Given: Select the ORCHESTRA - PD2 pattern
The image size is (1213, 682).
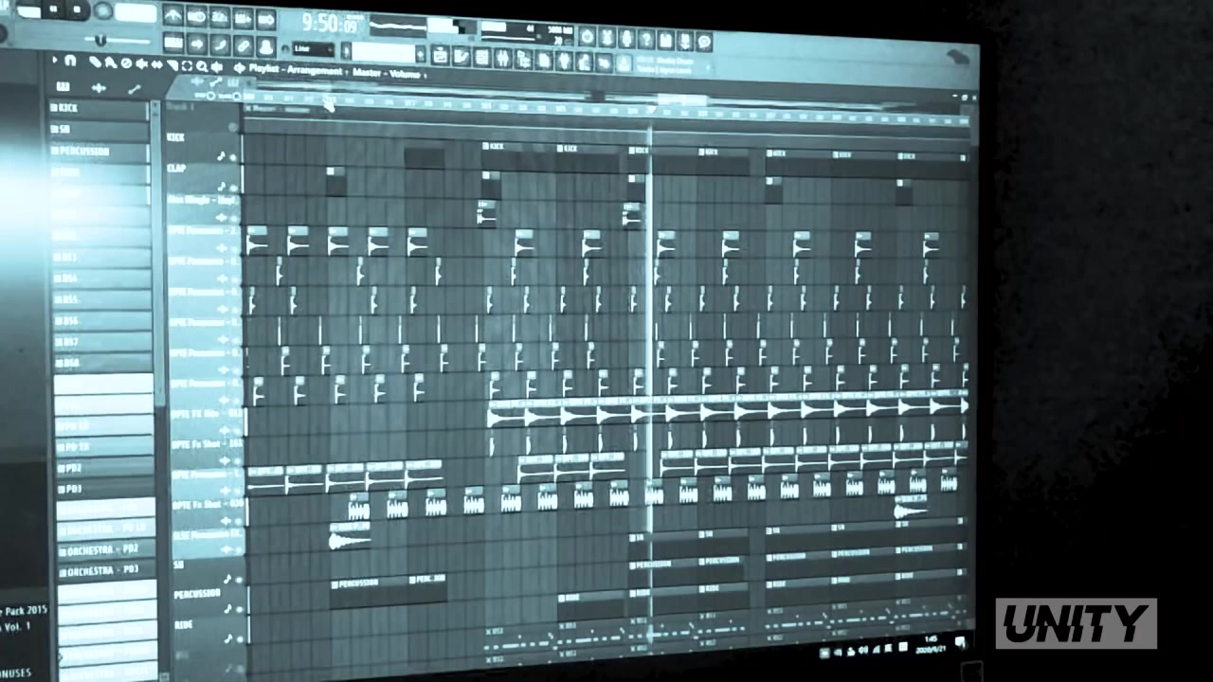Looking at the screenshot, I should pos(104,550).
